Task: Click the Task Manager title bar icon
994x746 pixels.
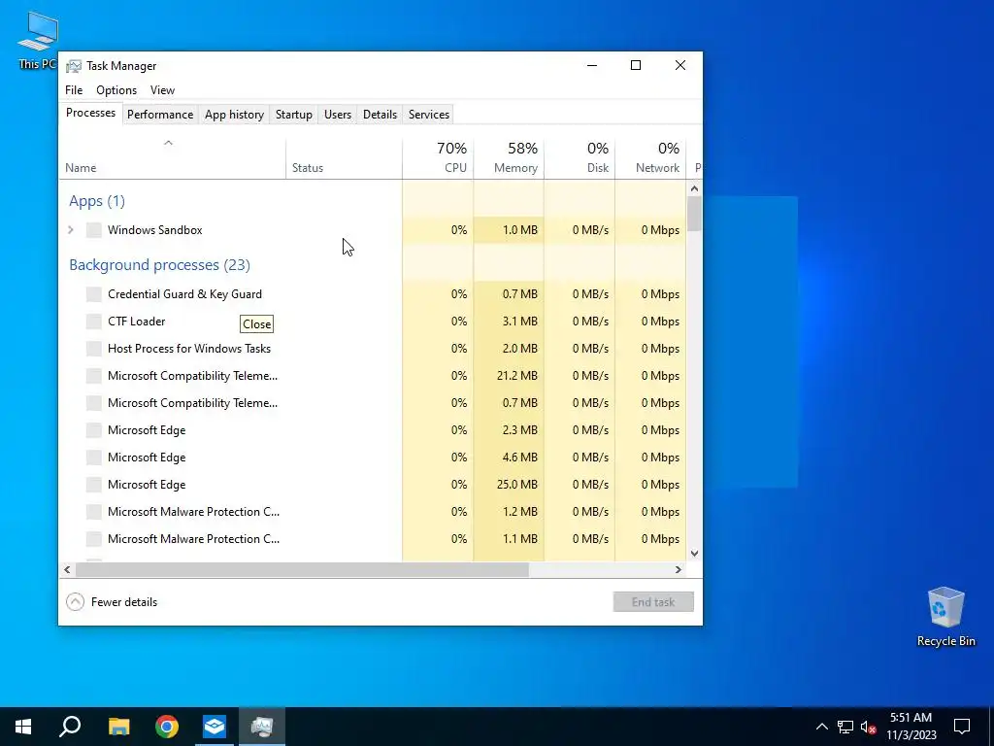Action: pyautogui.click(x=74, y=66)
